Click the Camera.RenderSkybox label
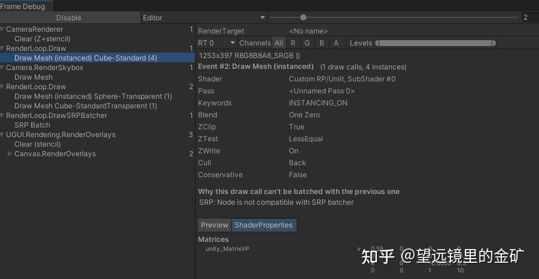 click(45, 68)
